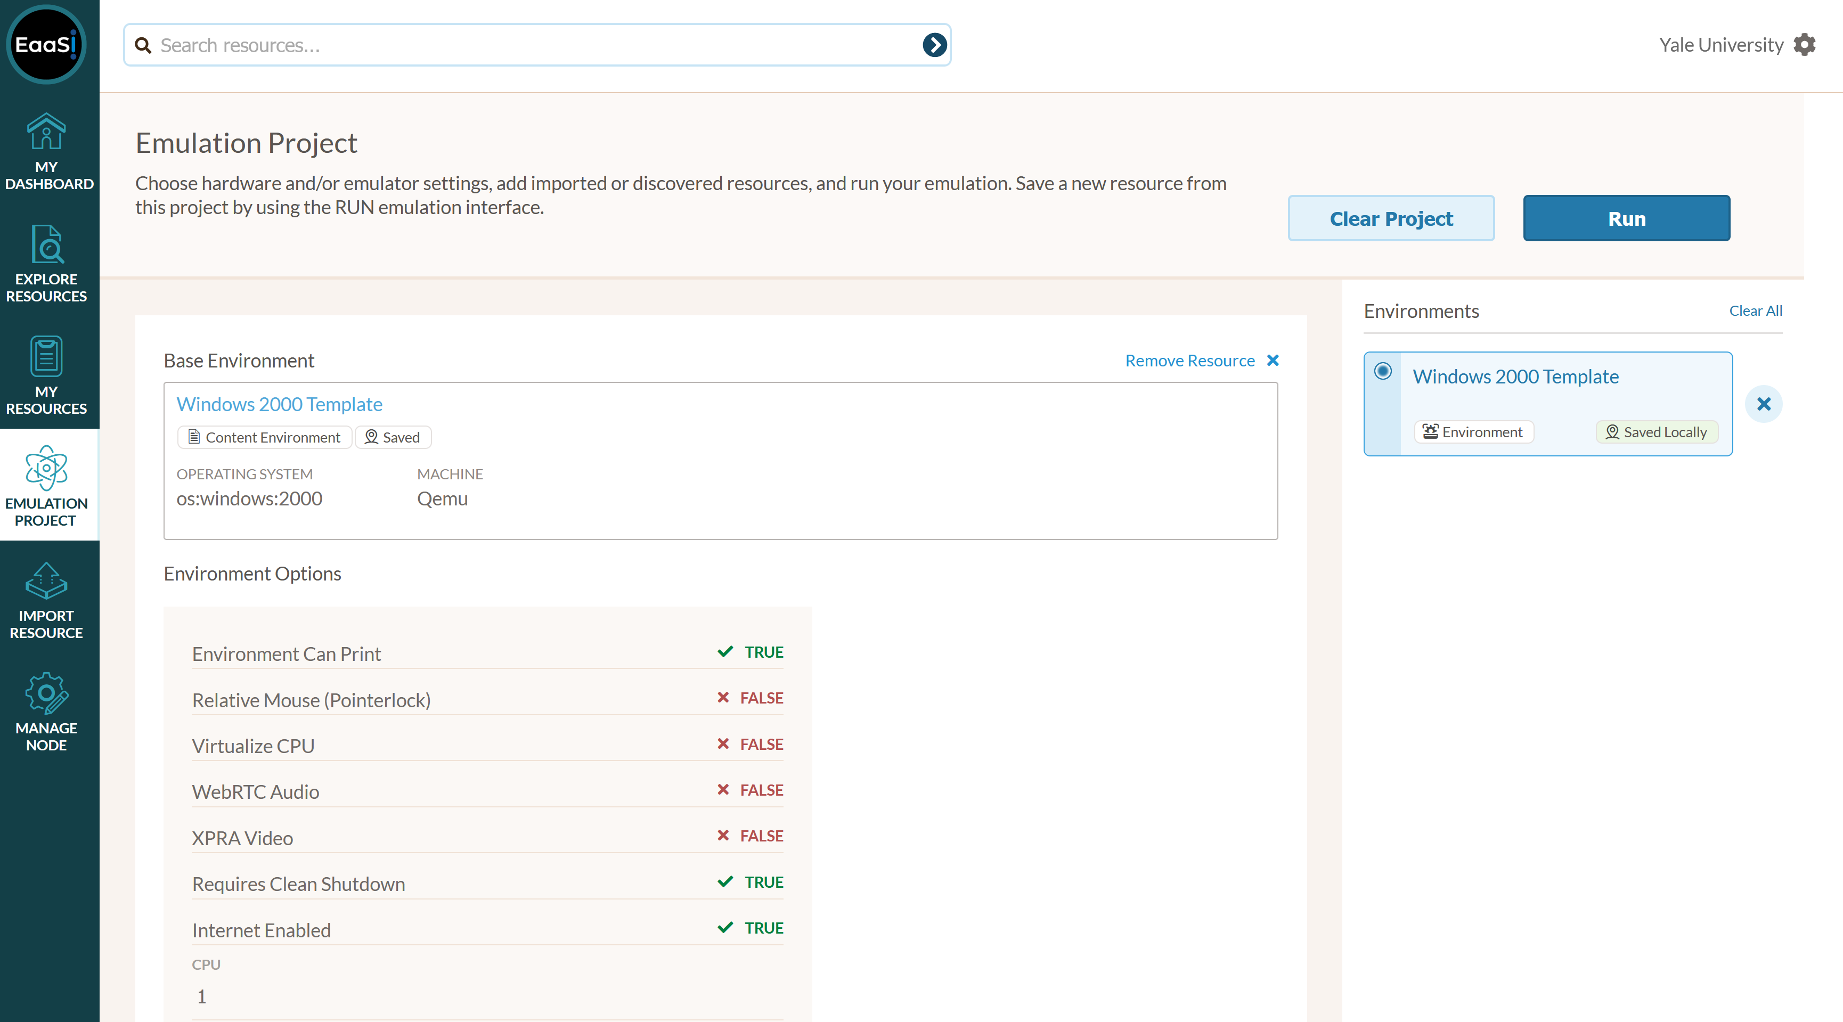Toggle Internet Enabled TRUE value
The image size is (1843, 1022).
(751, 928)
